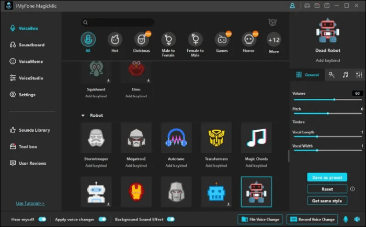366x227 pixels.
Task: Click the voice search field
Action: point(120,22)
